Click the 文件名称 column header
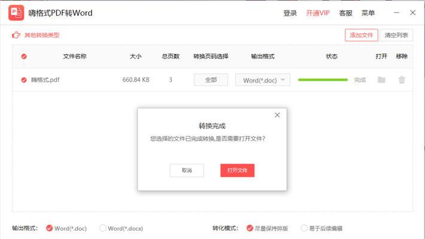425x239 pixels. (x=75, y=56)
